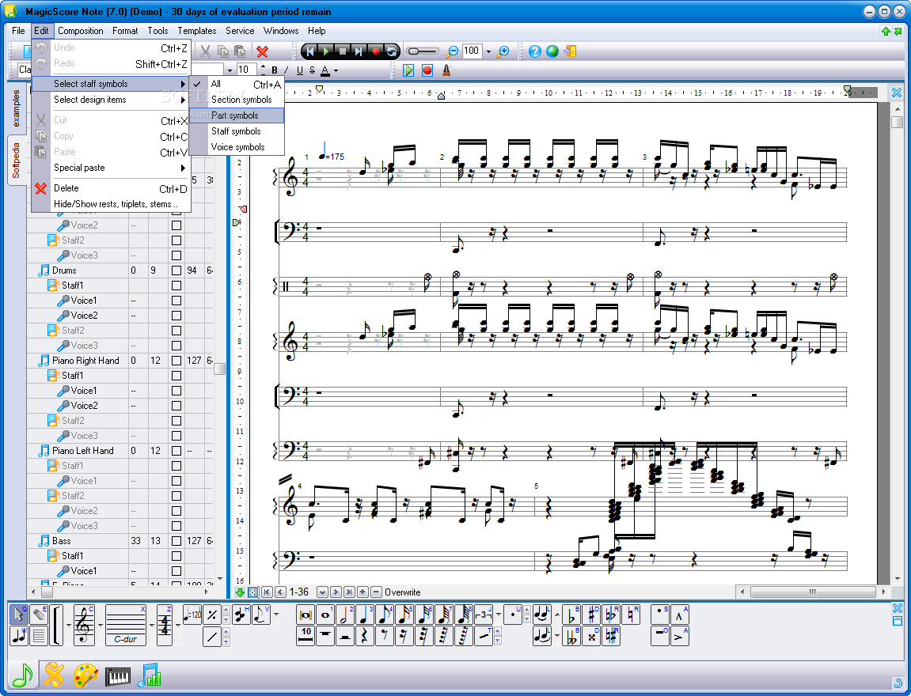Click the metronome icon
The image size is (911, 696).
pyautogui.click(x=446, y=70)
